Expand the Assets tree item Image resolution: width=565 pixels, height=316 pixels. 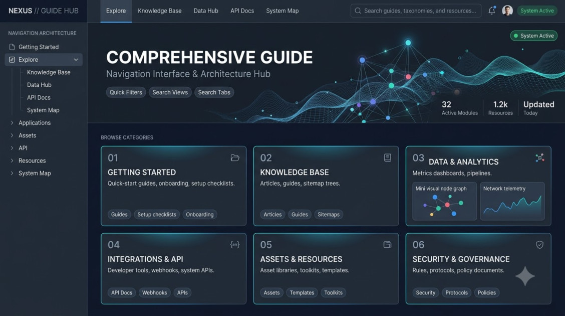[x=12, y=135]
